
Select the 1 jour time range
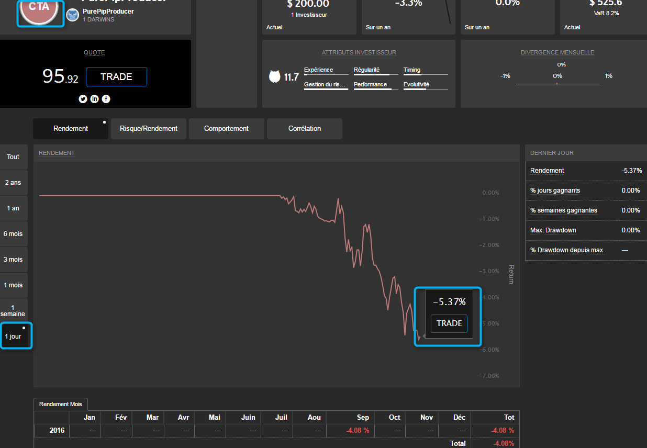[x=14, y=336]
